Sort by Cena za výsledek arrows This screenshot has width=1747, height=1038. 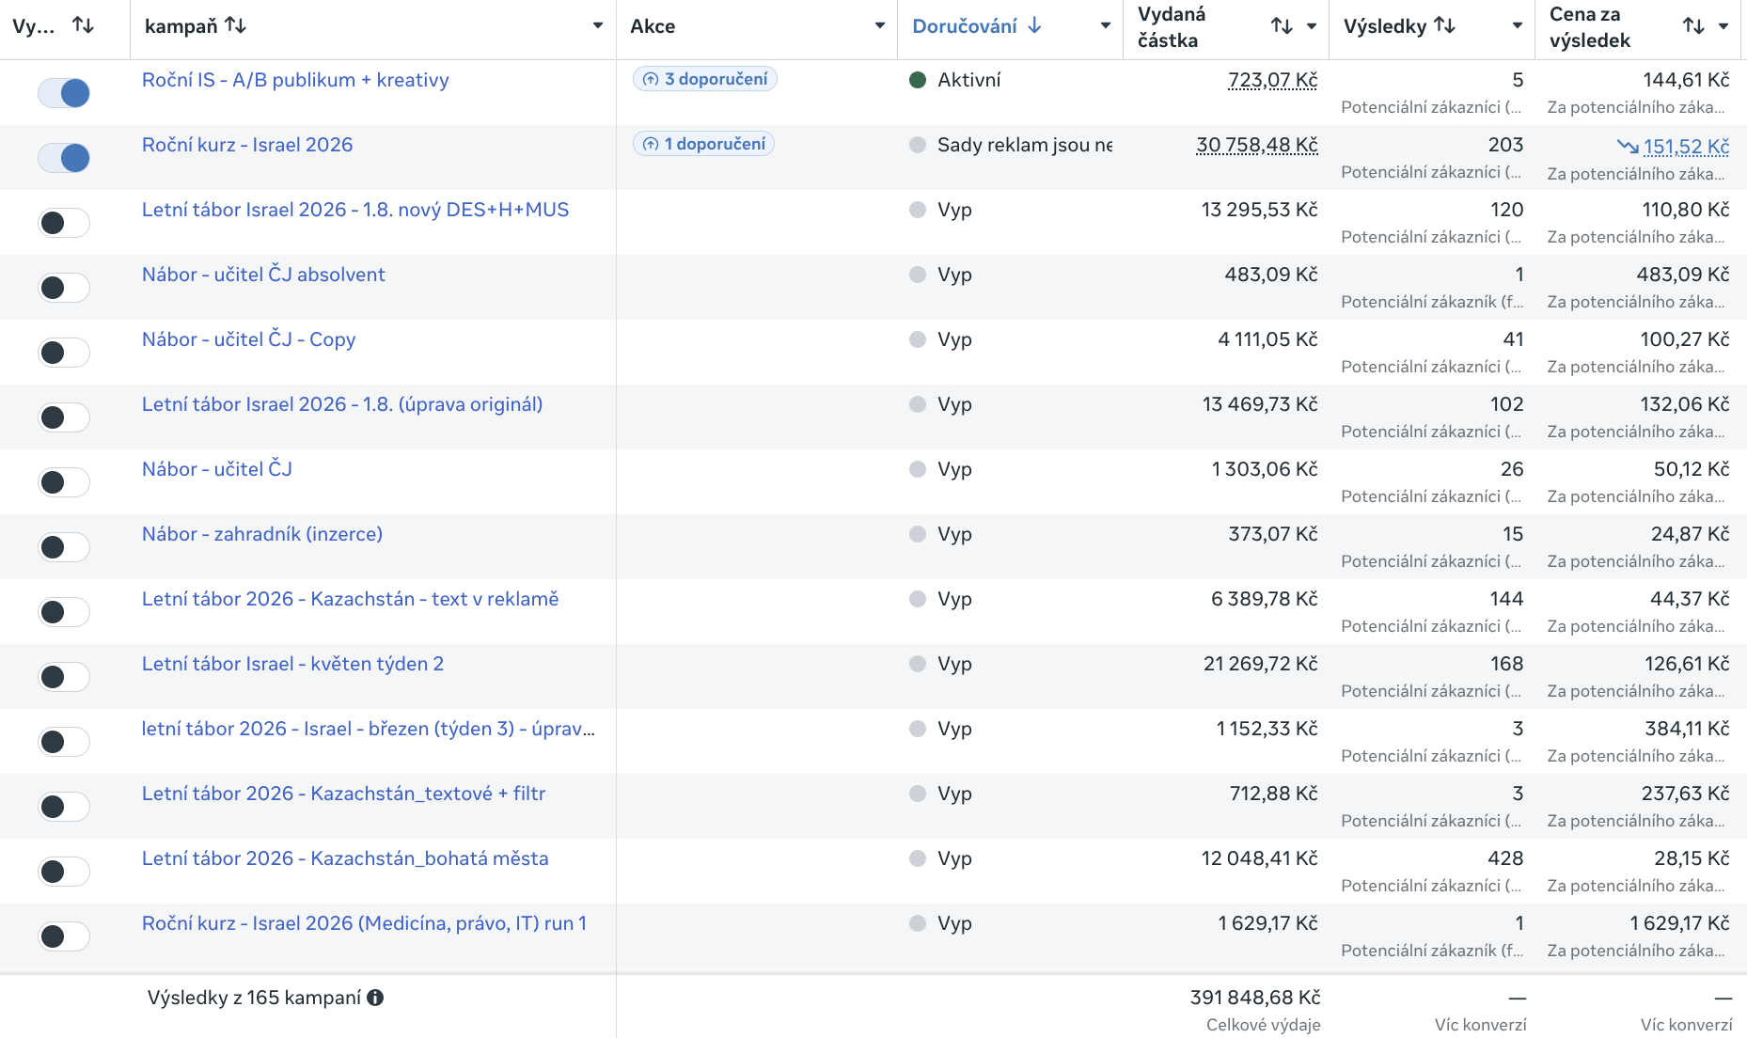tap(1693, 26)
